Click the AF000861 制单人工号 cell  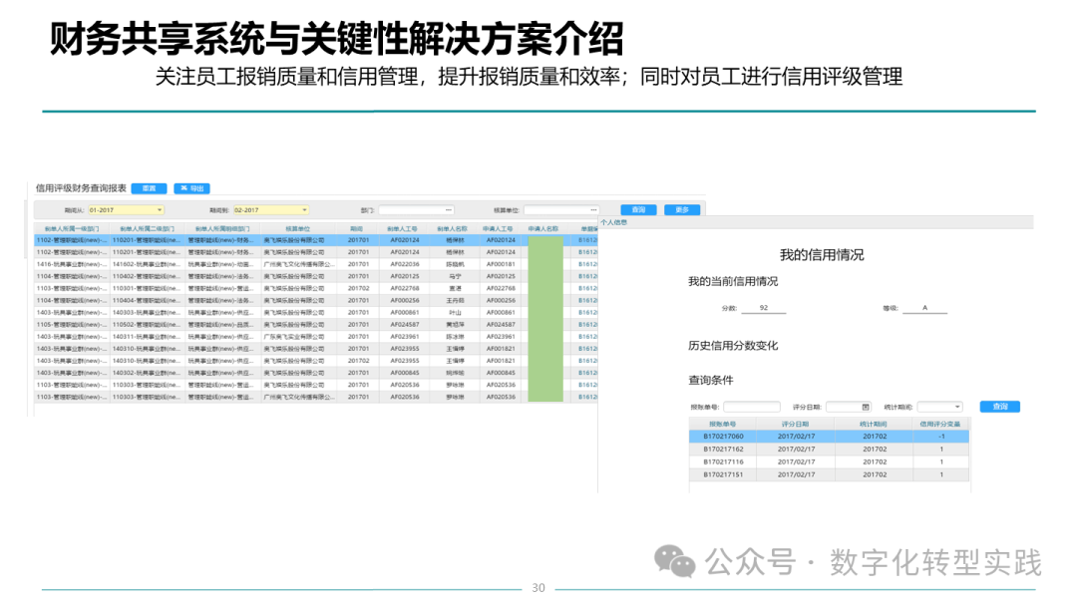pos(405,313)
